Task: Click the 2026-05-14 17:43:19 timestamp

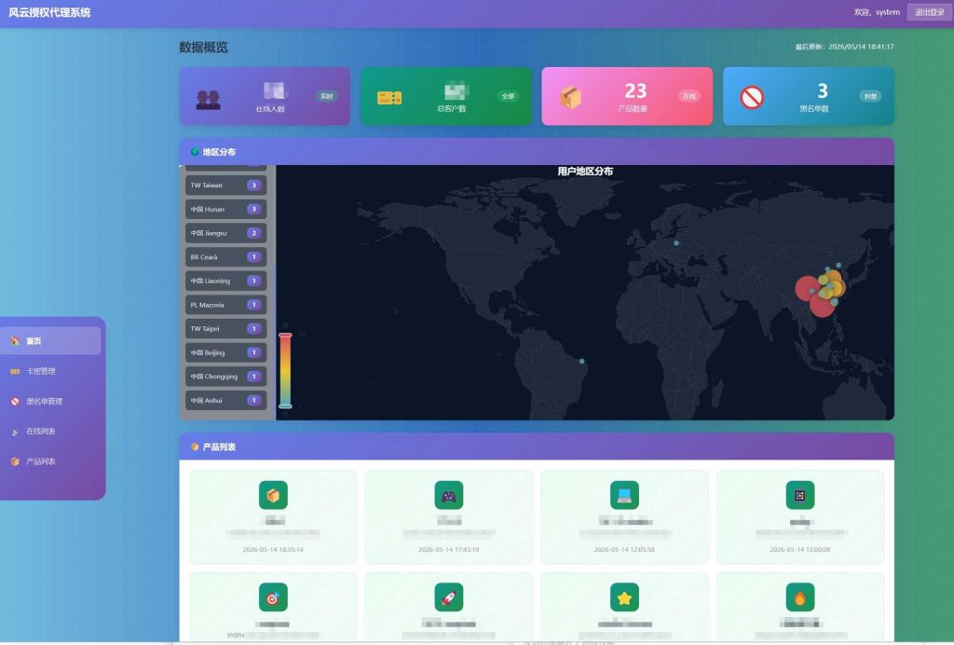Action: (449, 550)
